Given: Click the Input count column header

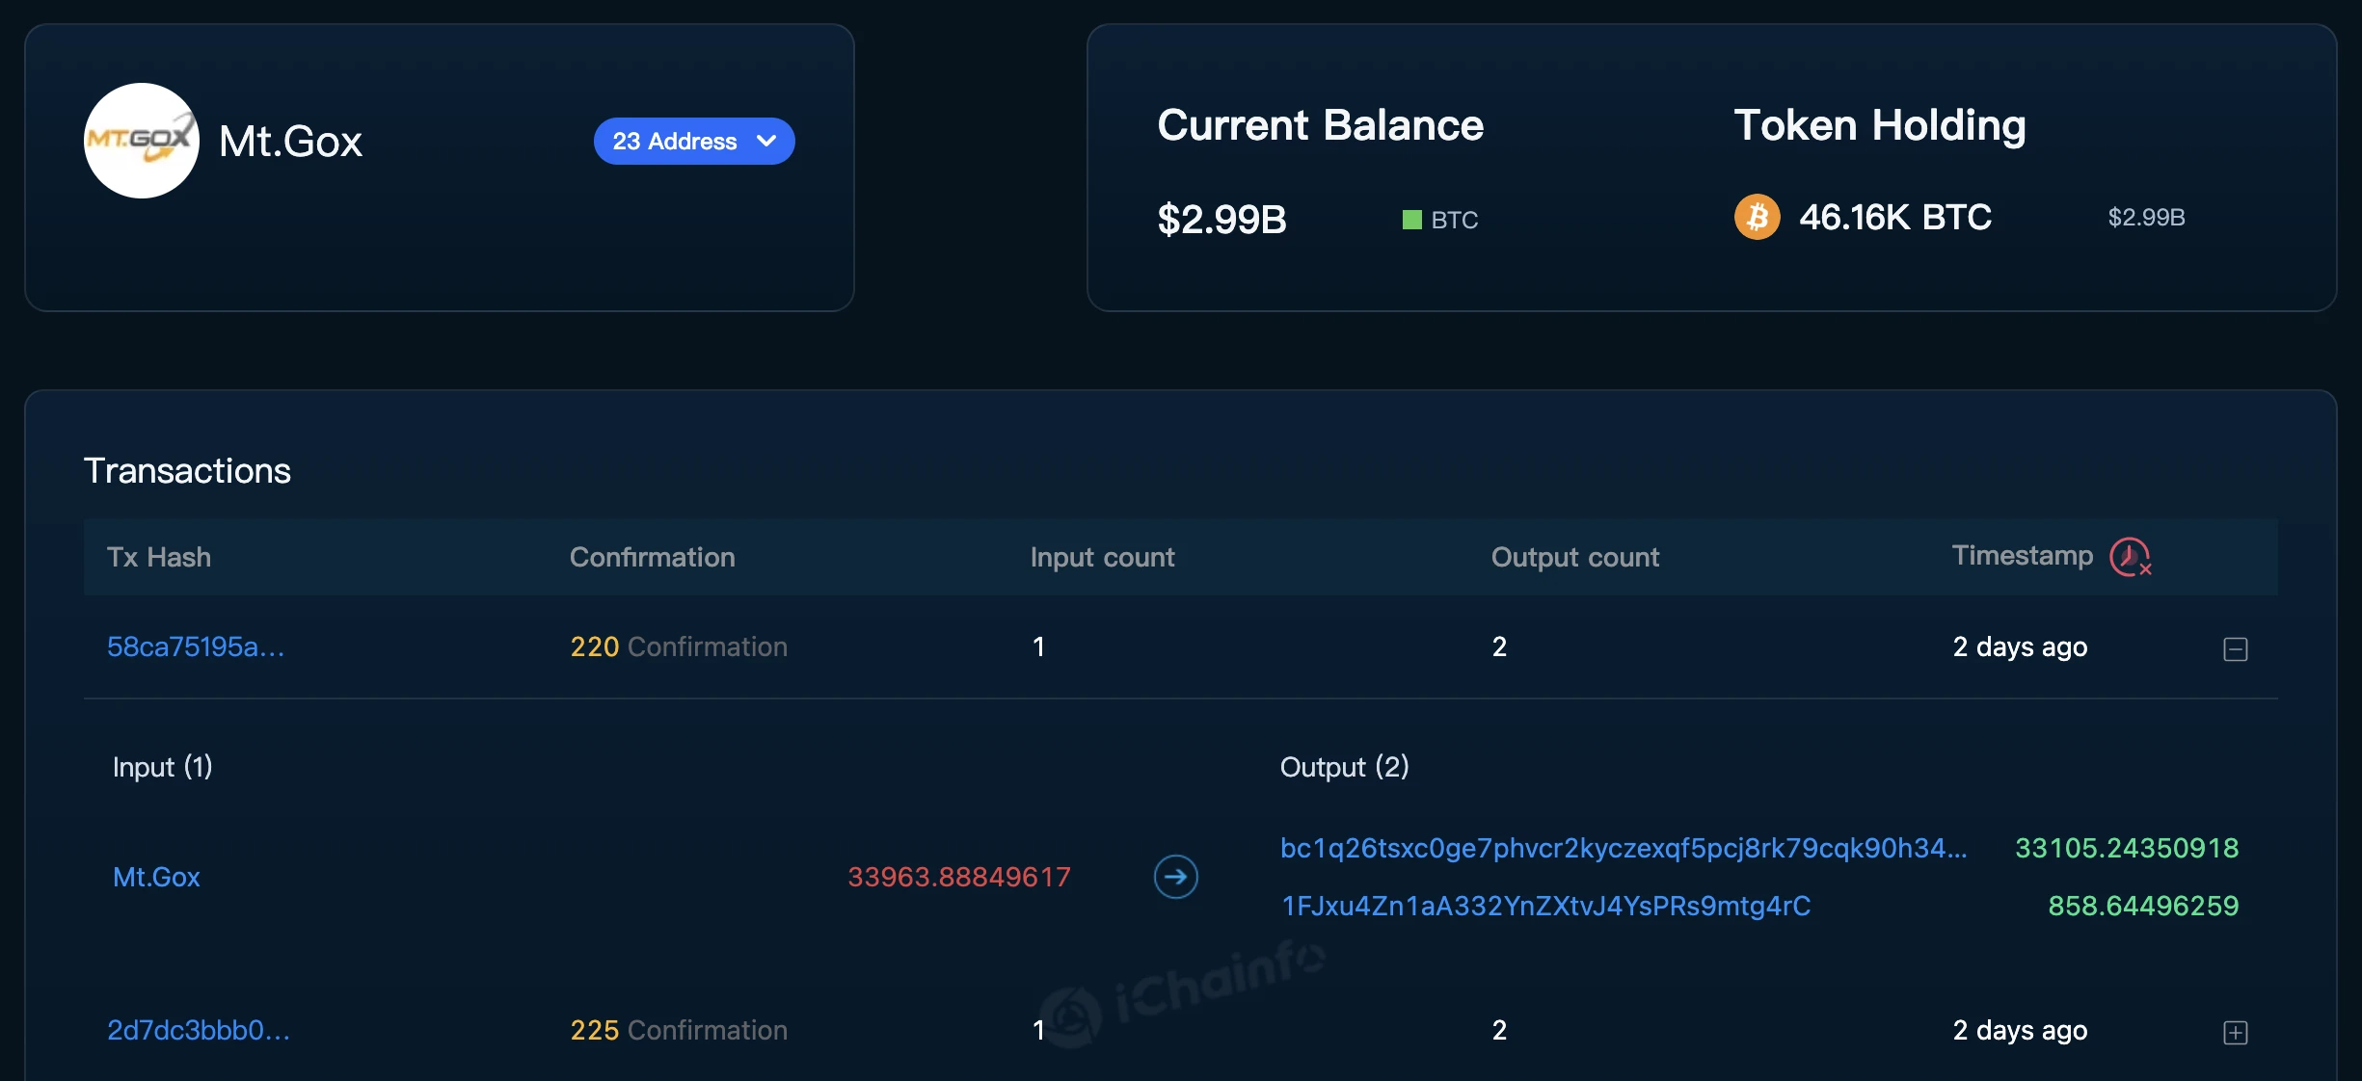Looking at the screenshot, I should [x=1102, y=557].
